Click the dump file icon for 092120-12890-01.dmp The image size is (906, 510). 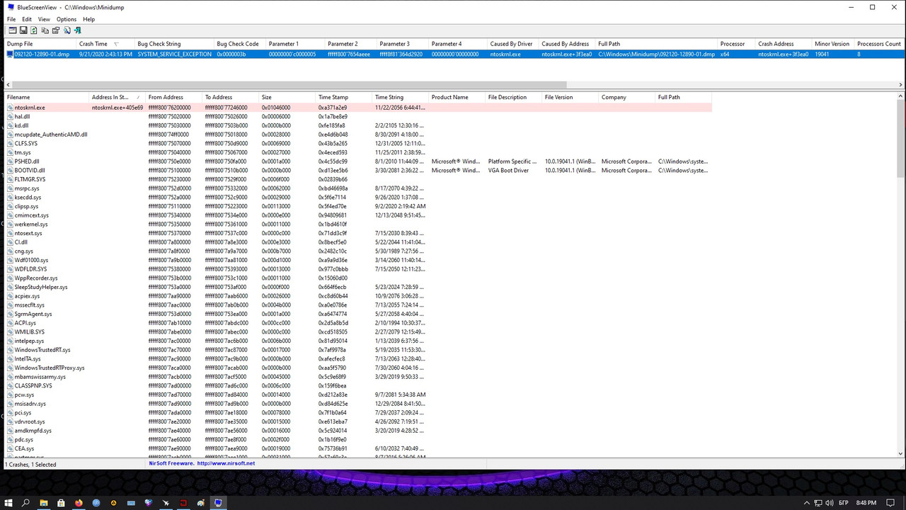click(x=11, y=54)
